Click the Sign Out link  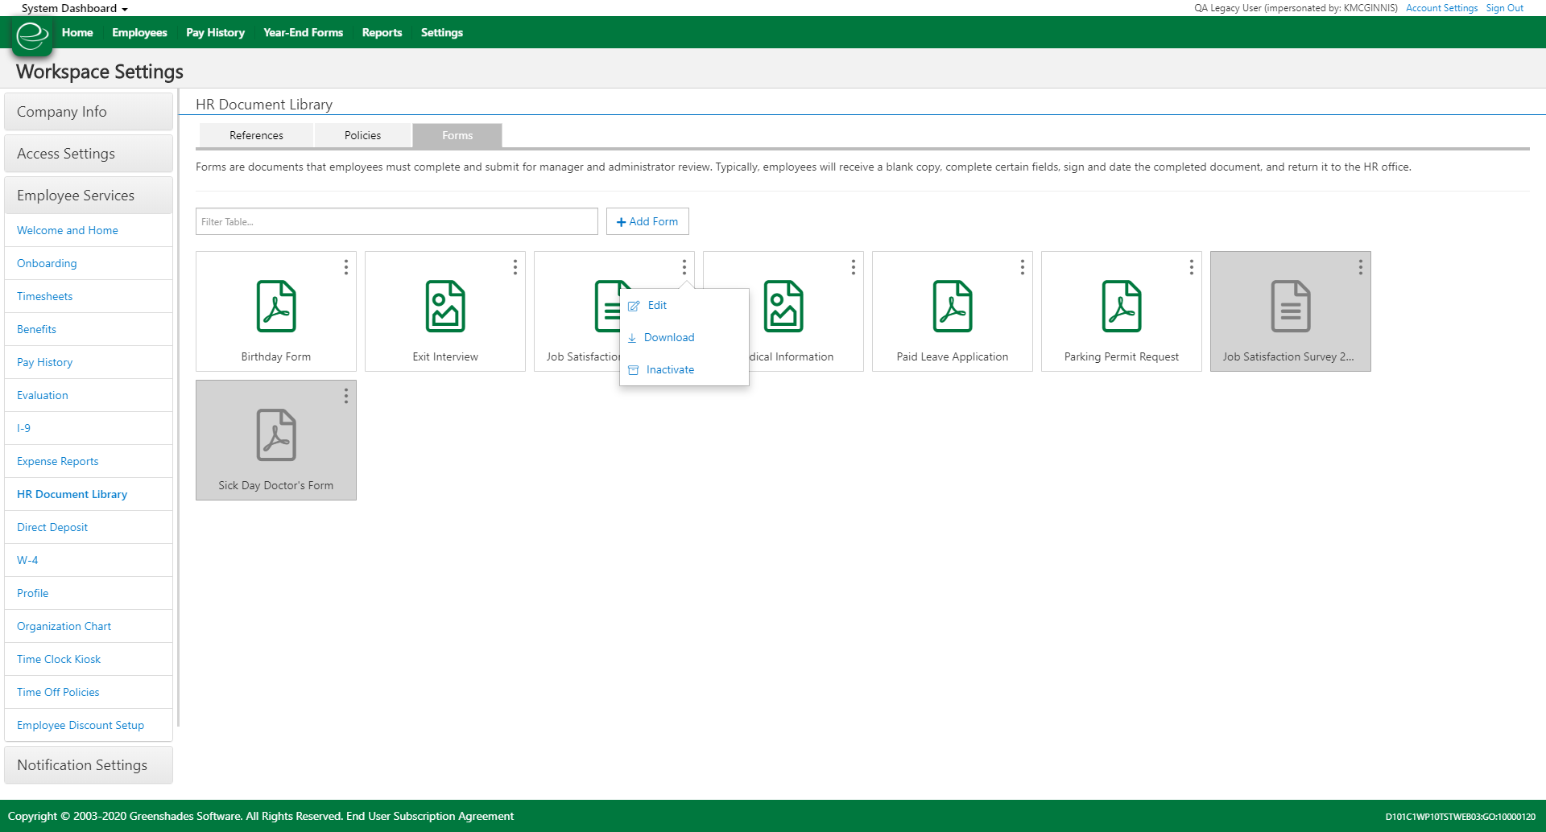1504,8
